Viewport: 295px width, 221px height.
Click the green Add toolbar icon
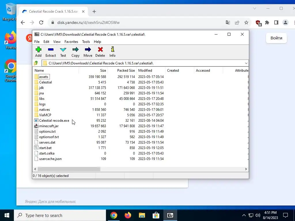click(38, 49)
